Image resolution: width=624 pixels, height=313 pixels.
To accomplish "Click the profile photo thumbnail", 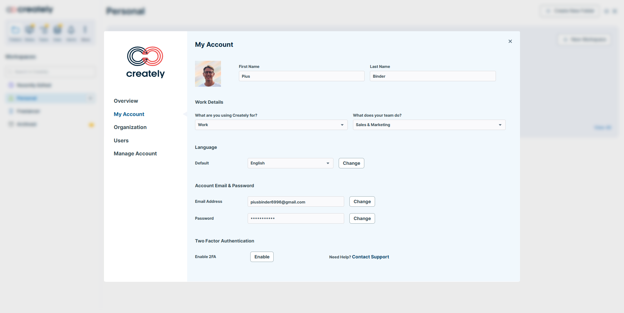I will coord(208,74).
